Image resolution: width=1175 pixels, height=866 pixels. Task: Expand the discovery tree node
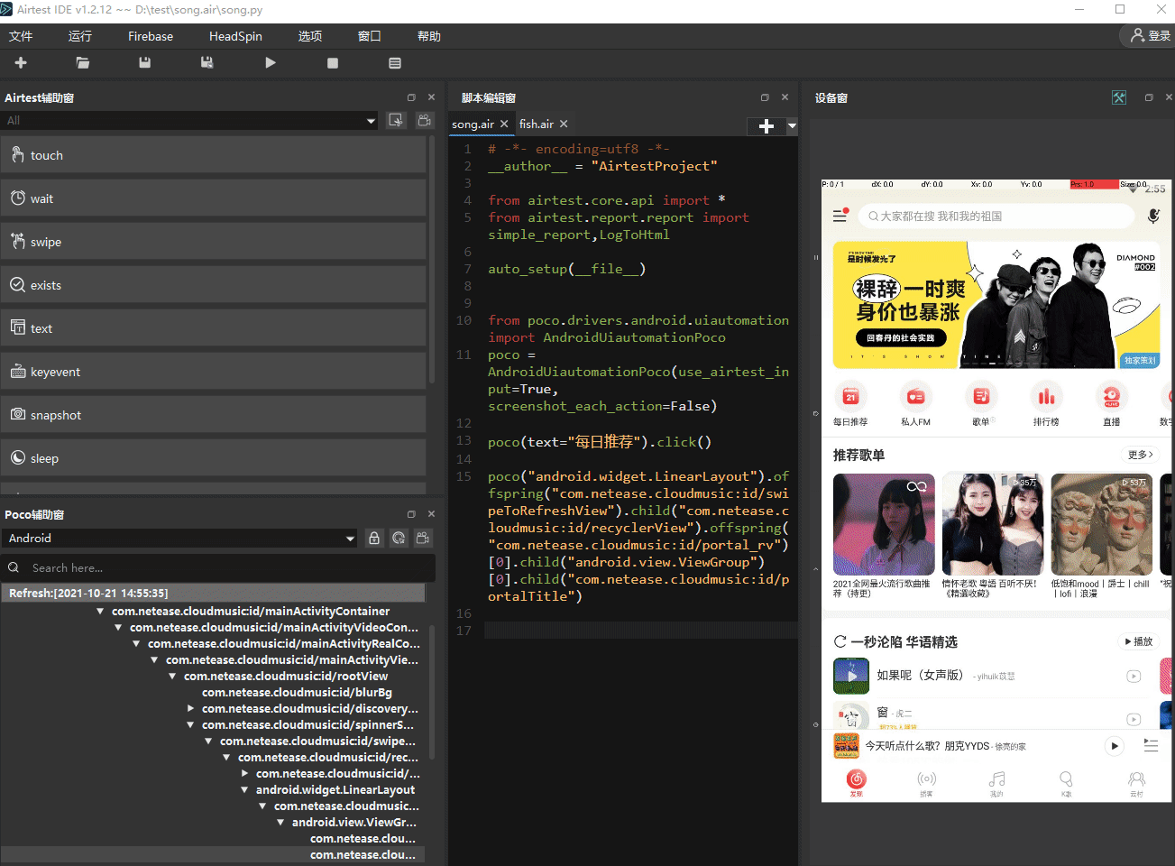click(190, 709)
